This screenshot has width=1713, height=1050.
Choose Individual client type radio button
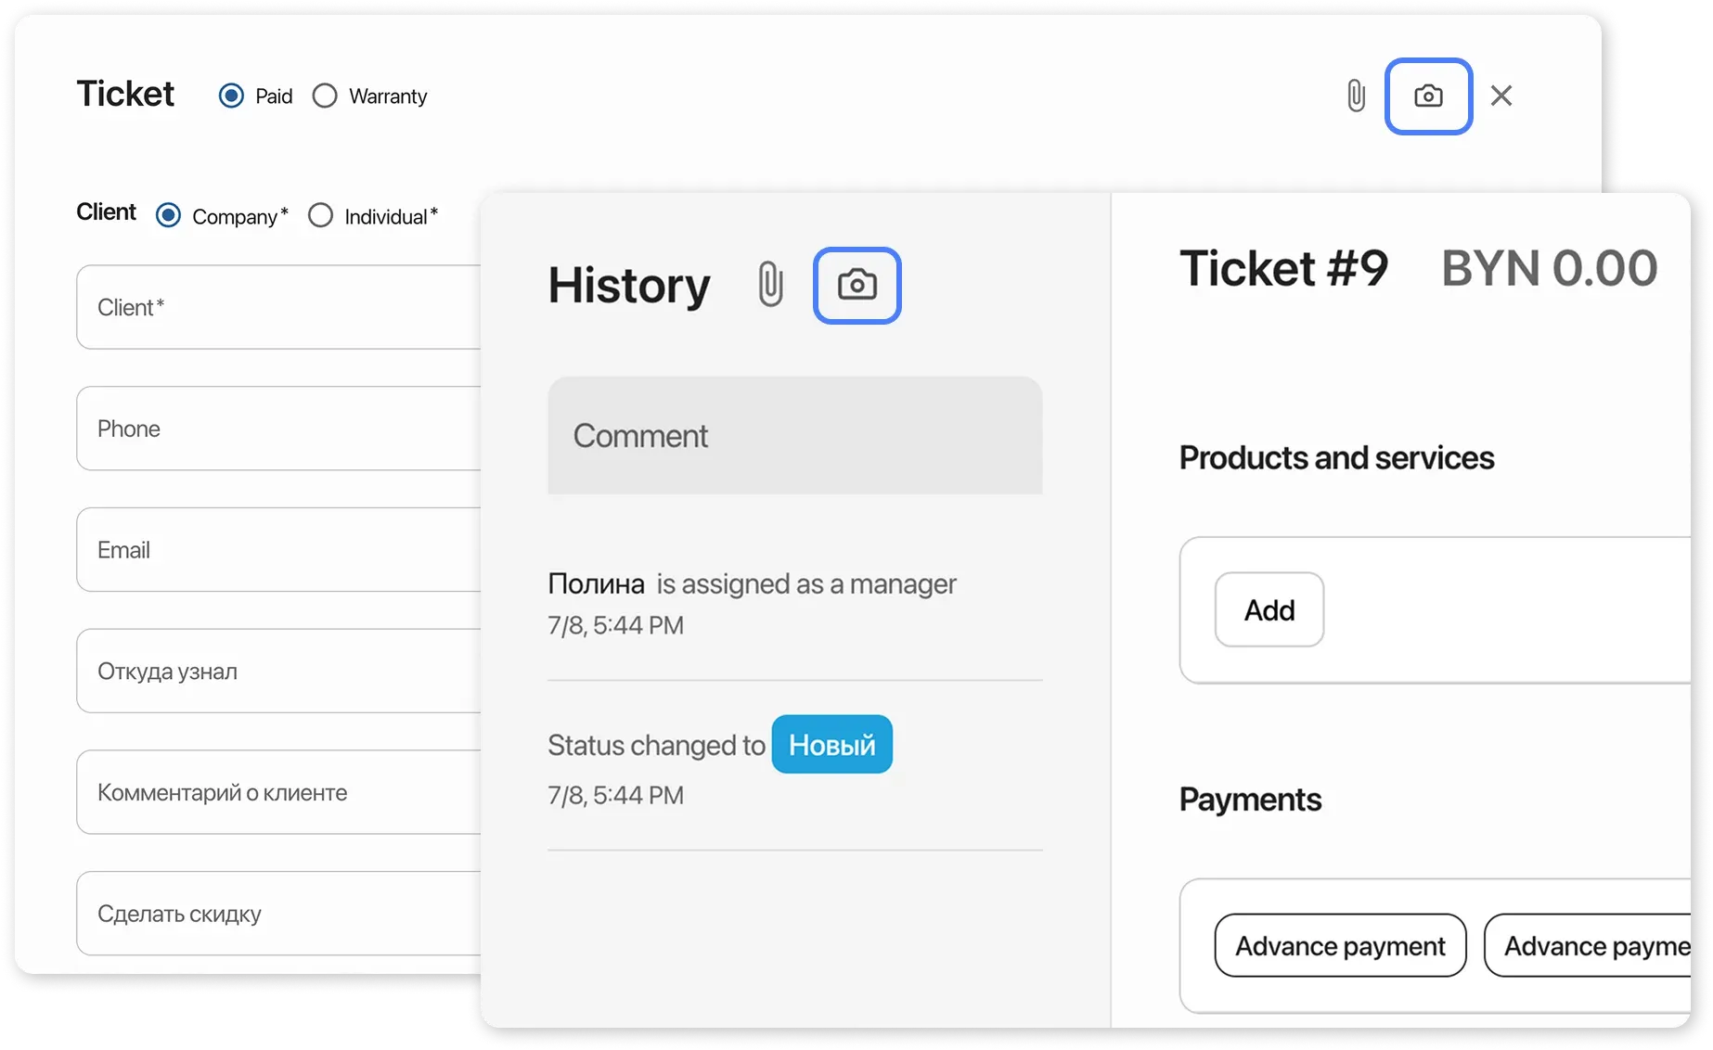[x=320, y=216]
